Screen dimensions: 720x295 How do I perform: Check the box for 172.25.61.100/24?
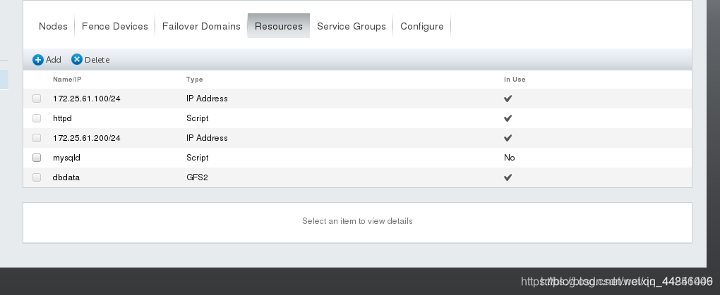[37, 99]
